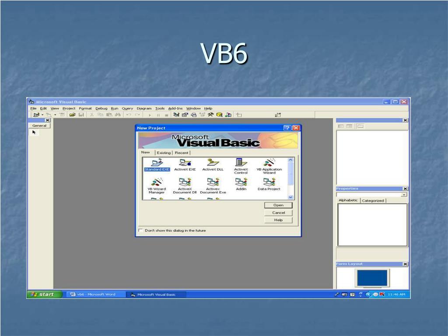Open the Add-Ins menu

tap(175, 108)
